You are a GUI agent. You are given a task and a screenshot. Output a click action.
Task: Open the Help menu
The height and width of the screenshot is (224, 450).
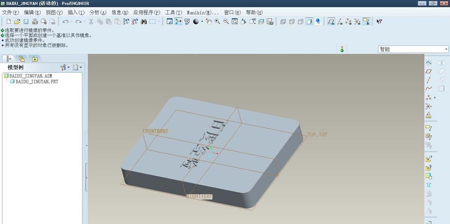coord(254,12)
